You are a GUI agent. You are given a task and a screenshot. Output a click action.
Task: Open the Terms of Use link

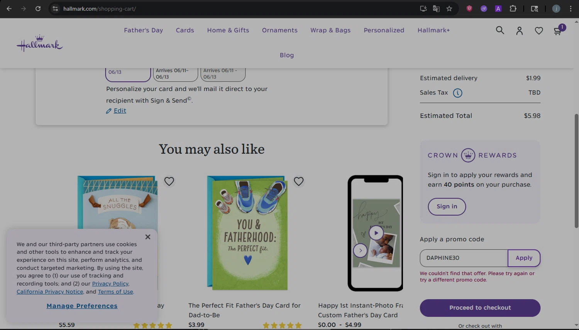[115, 292]
